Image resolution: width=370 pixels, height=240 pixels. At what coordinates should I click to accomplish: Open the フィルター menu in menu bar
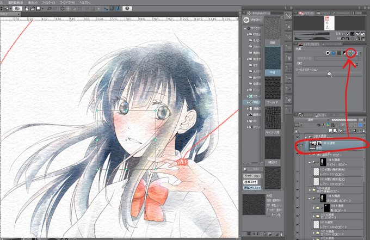(48, 2)
